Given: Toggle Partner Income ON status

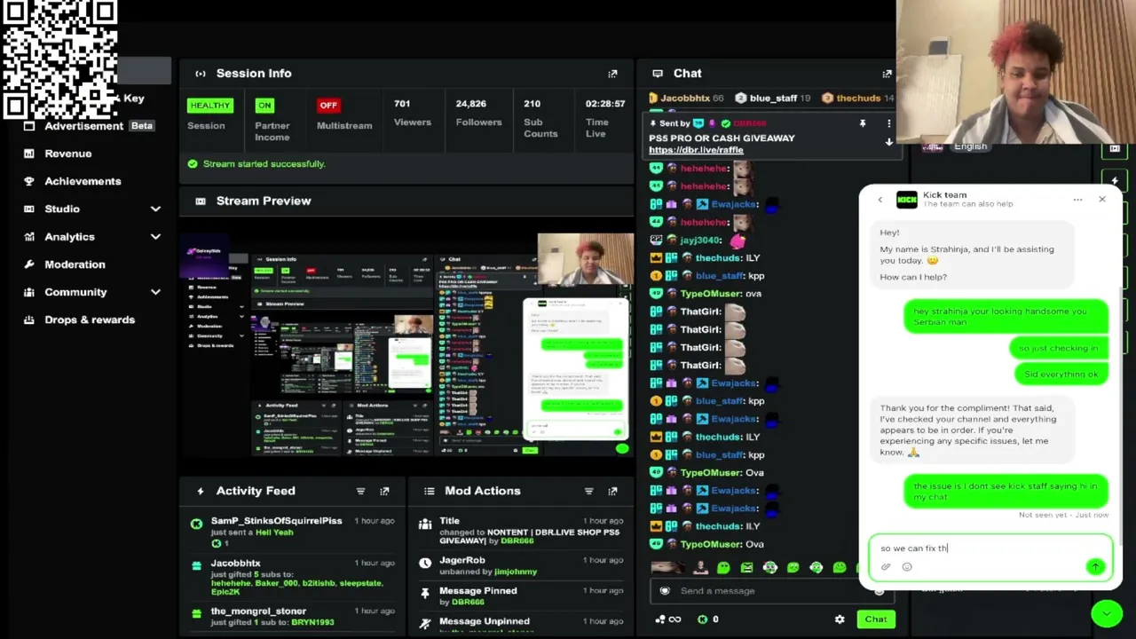Looking at the screenshot, I should tap(264, 106).
